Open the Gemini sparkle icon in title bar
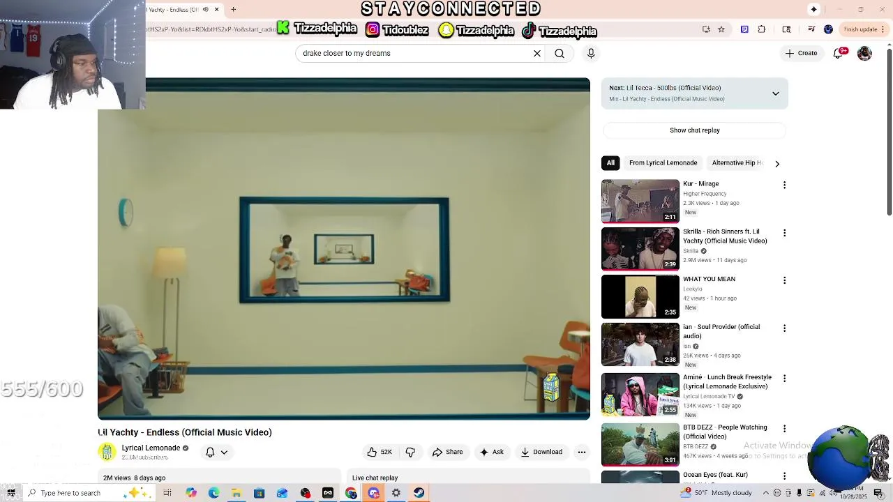893x502 pixels. coord(813,10)
